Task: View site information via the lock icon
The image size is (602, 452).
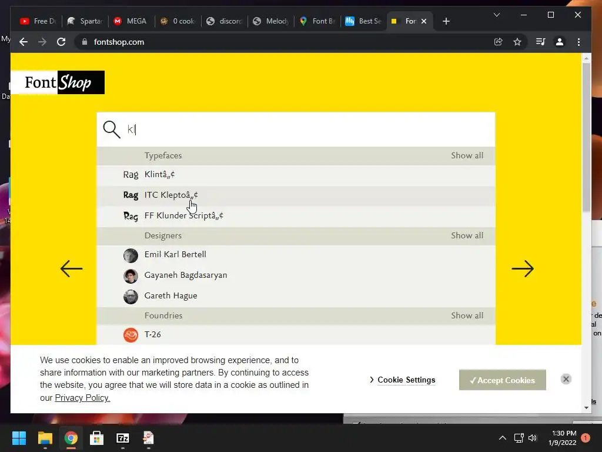Action: [x=85, y=42]
